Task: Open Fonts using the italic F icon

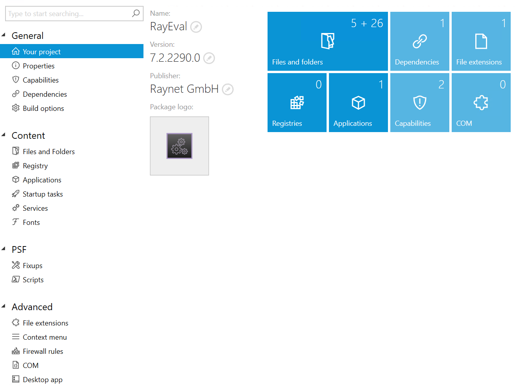Action: 16,222
